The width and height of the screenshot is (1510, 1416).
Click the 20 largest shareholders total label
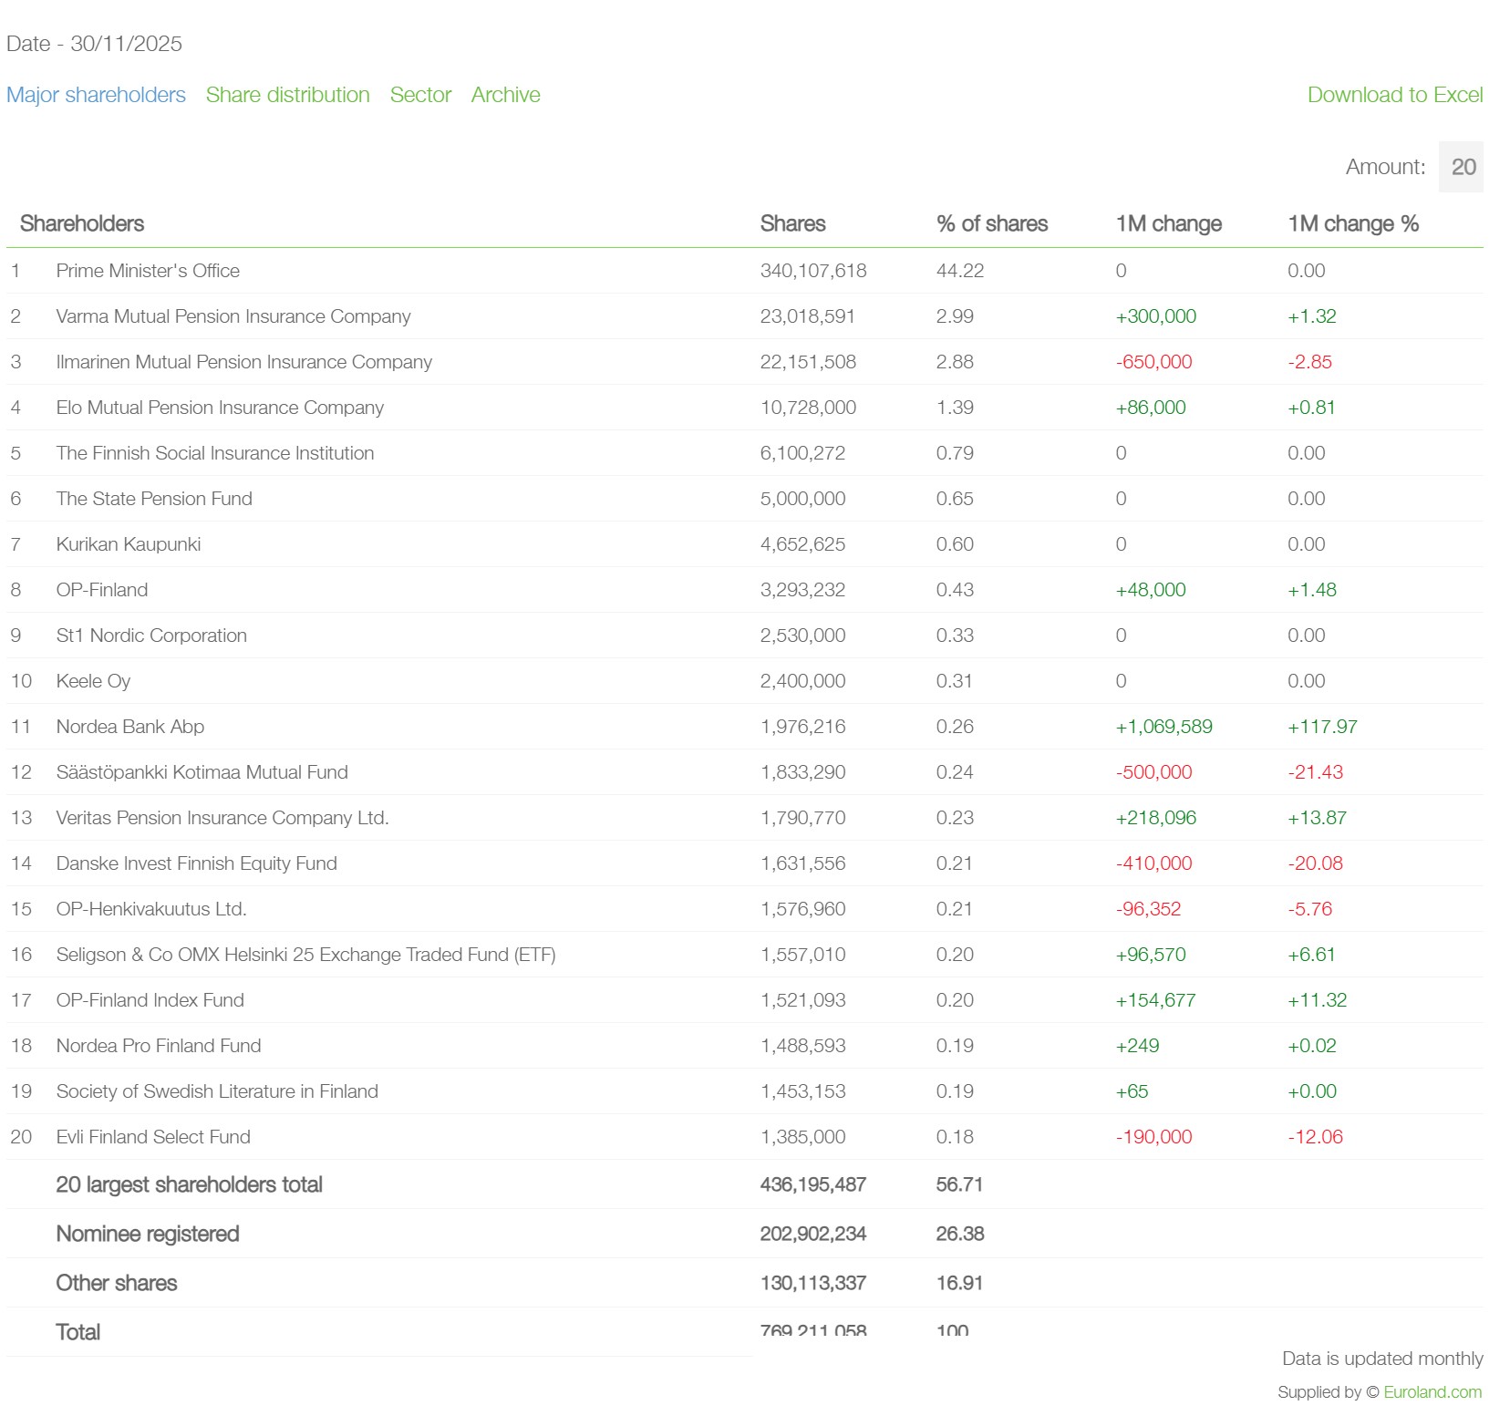190,1184
